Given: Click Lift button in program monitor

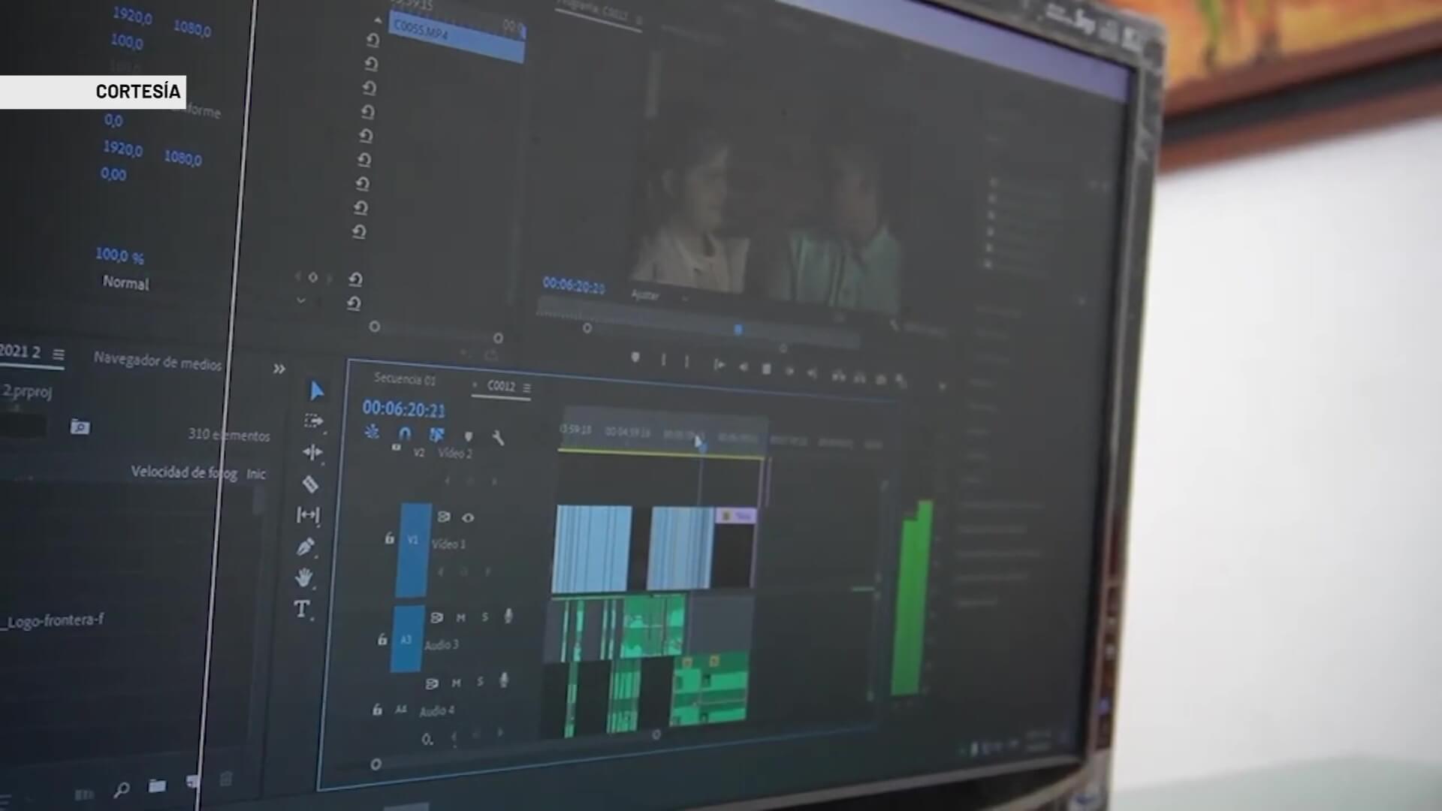Looking at the screenshot, I should click(x=838, y=375).
